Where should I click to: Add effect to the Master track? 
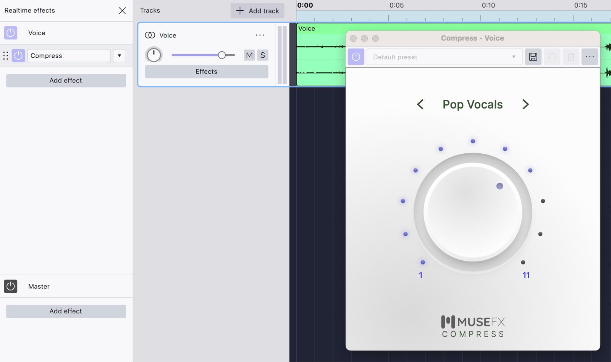tap(66, 311)
